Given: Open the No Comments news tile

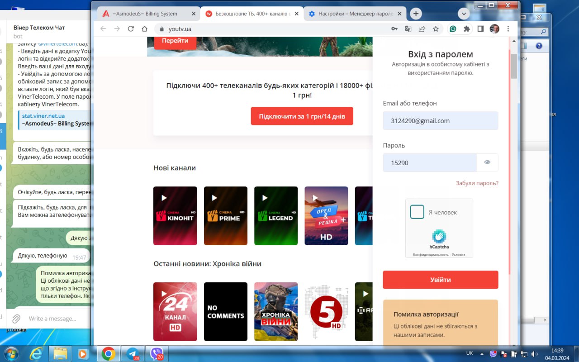Looking at the screenshot, I should [226, 312].
